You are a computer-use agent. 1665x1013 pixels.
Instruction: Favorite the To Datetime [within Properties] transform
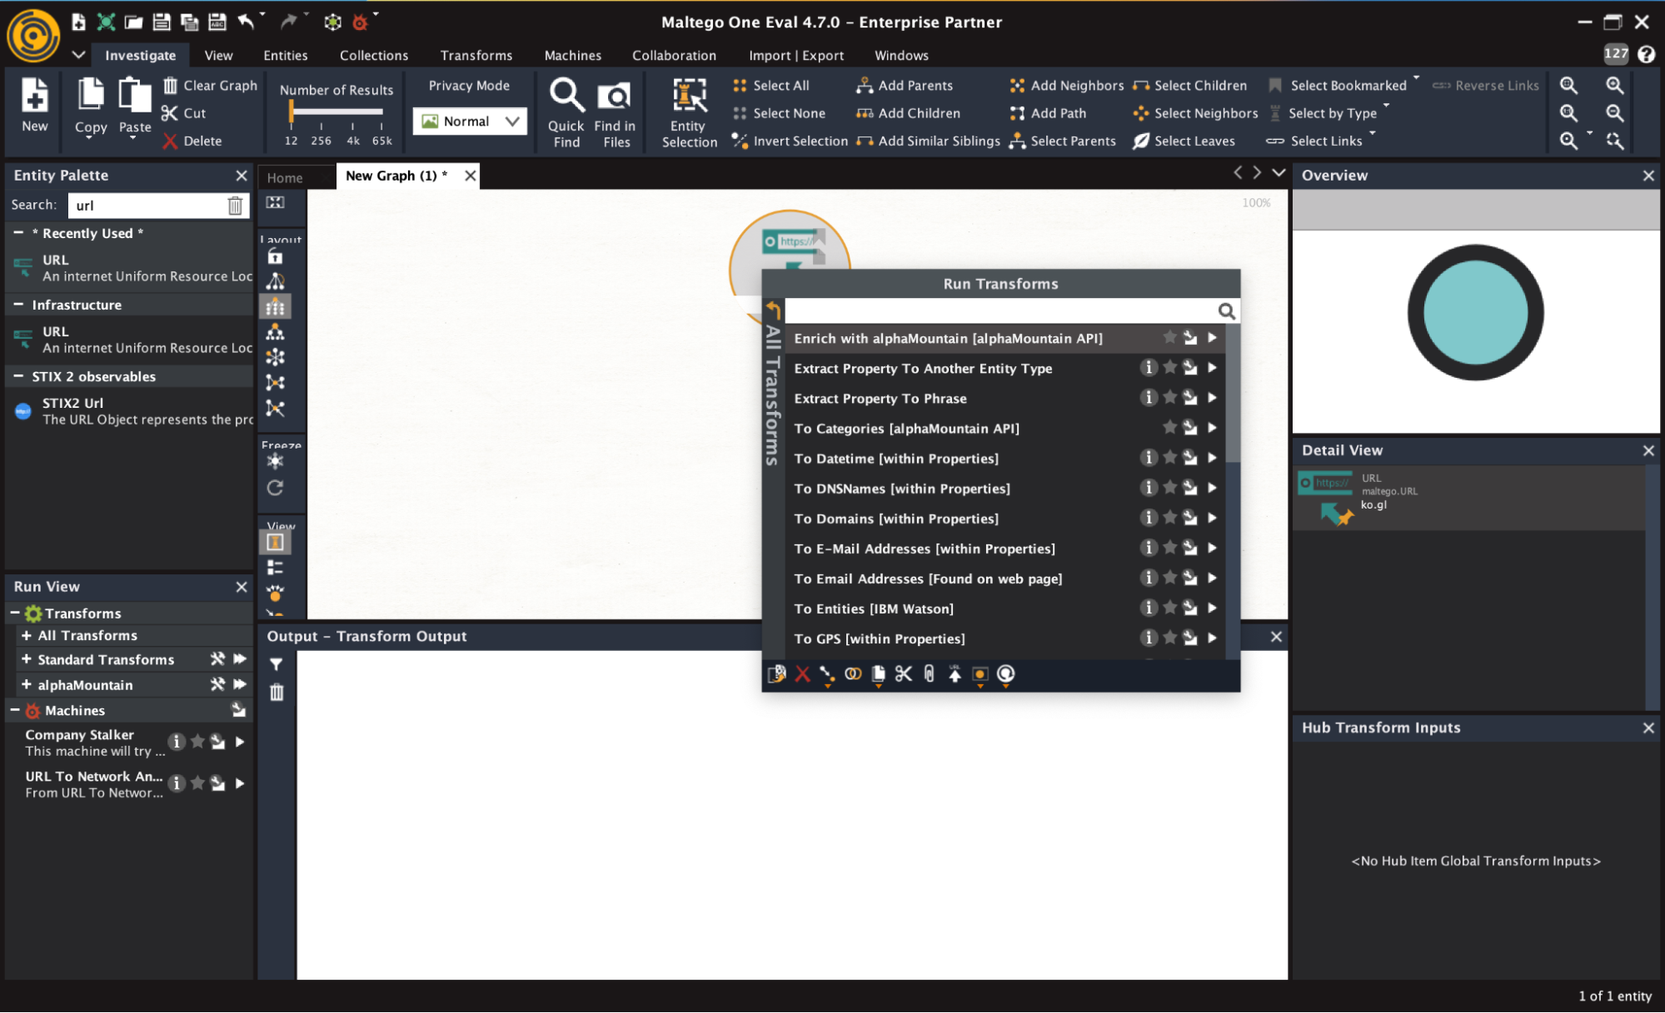pos(1169,458)
